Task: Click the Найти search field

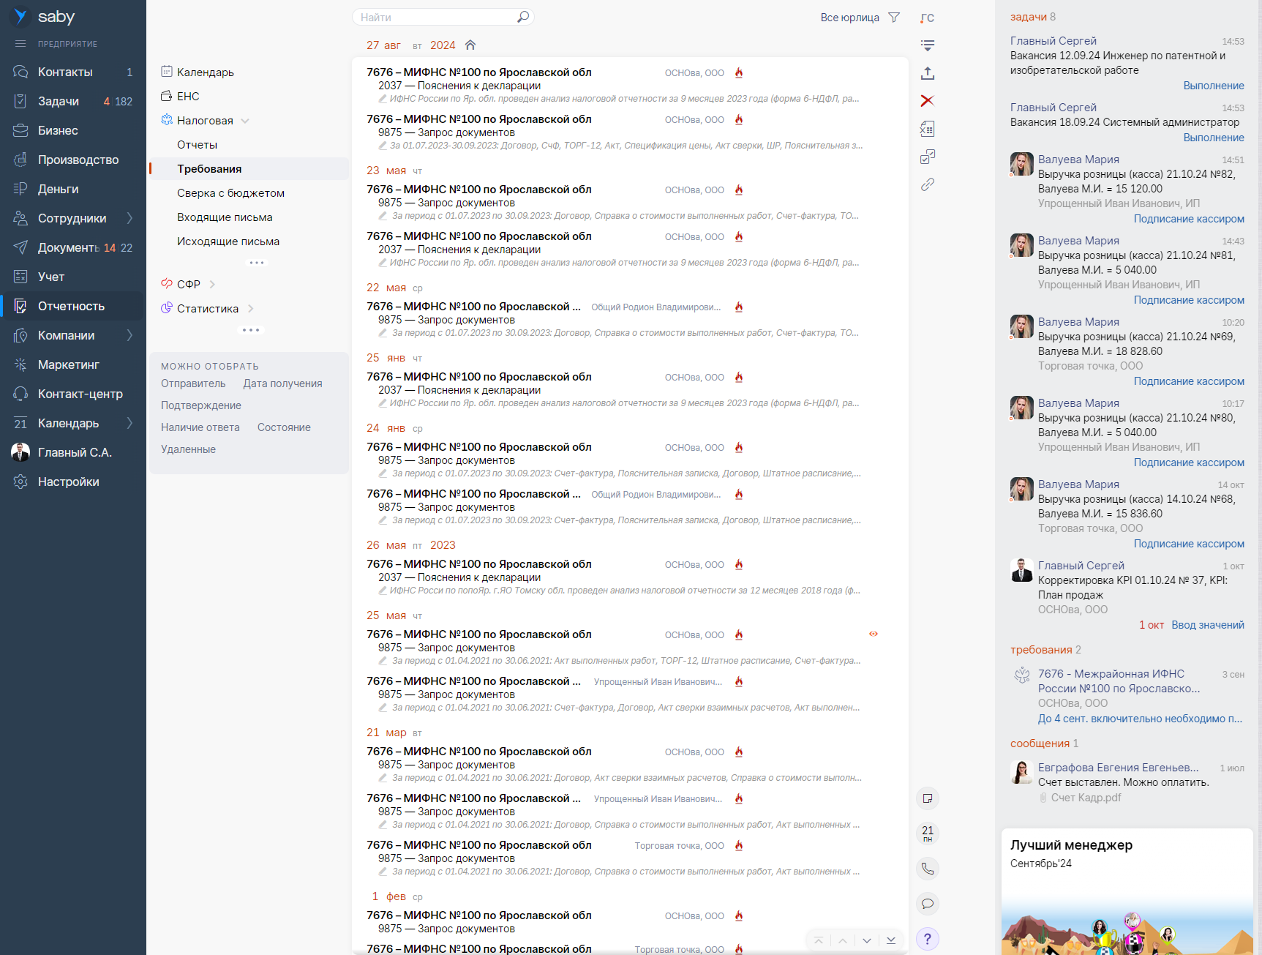Action: pos(436,18)
